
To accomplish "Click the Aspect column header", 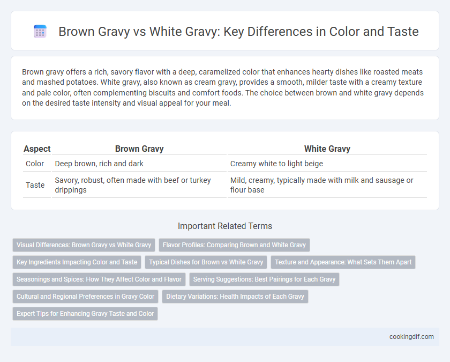I will click(37, 149).
